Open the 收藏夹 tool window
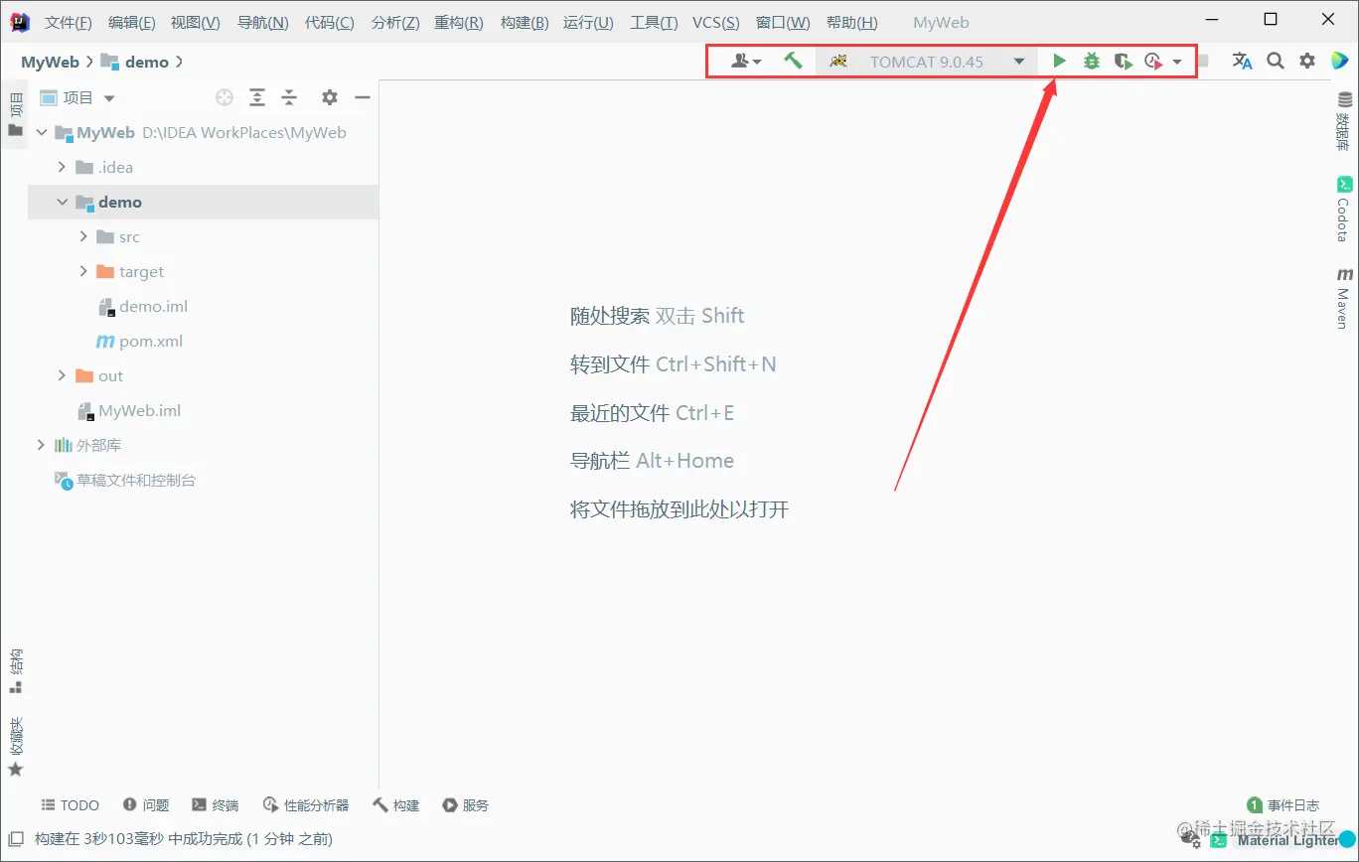 (15, 746)
